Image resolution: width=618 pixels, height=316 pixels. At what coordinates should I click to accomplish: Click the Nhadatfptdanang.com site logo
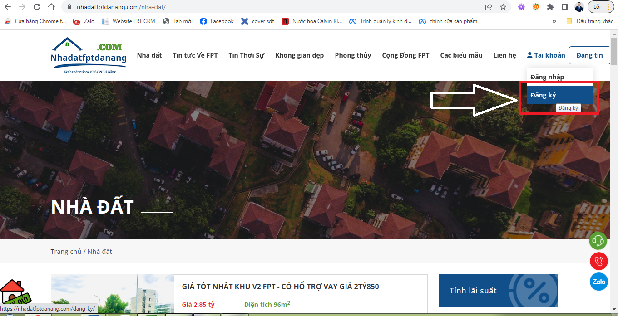[89, 55]
